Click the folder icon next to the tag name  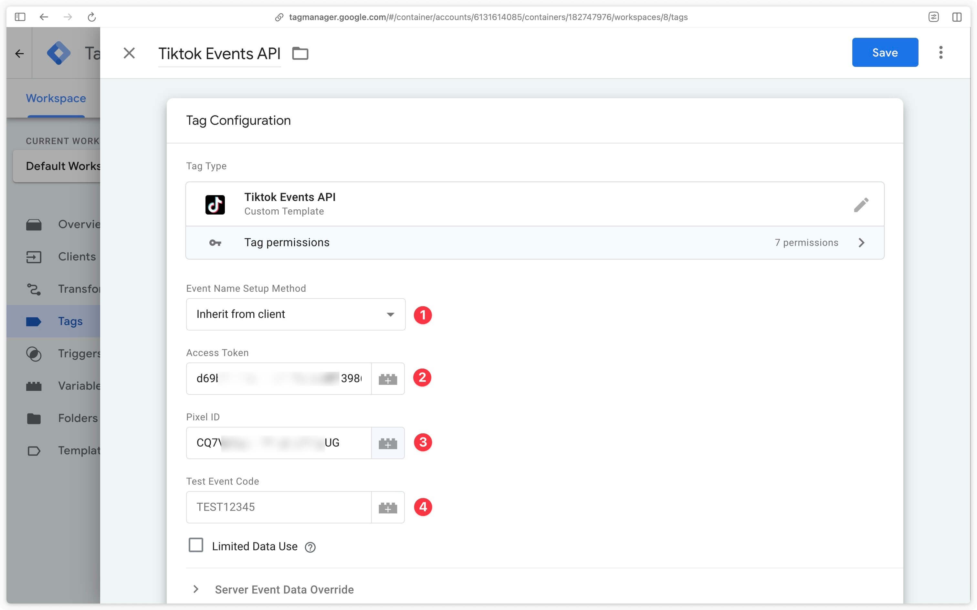[x=300, y=53]
